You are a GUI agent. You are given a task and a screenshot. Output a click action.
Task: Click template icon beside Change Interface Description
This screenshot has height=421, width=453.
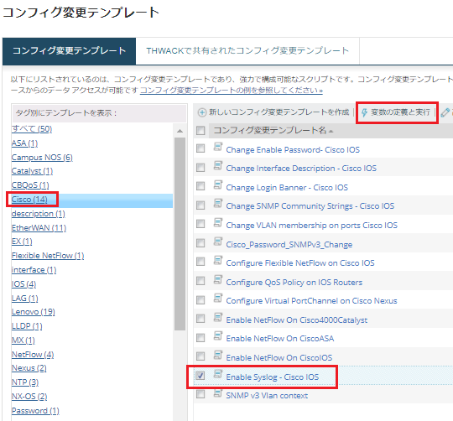coord(218,166)
